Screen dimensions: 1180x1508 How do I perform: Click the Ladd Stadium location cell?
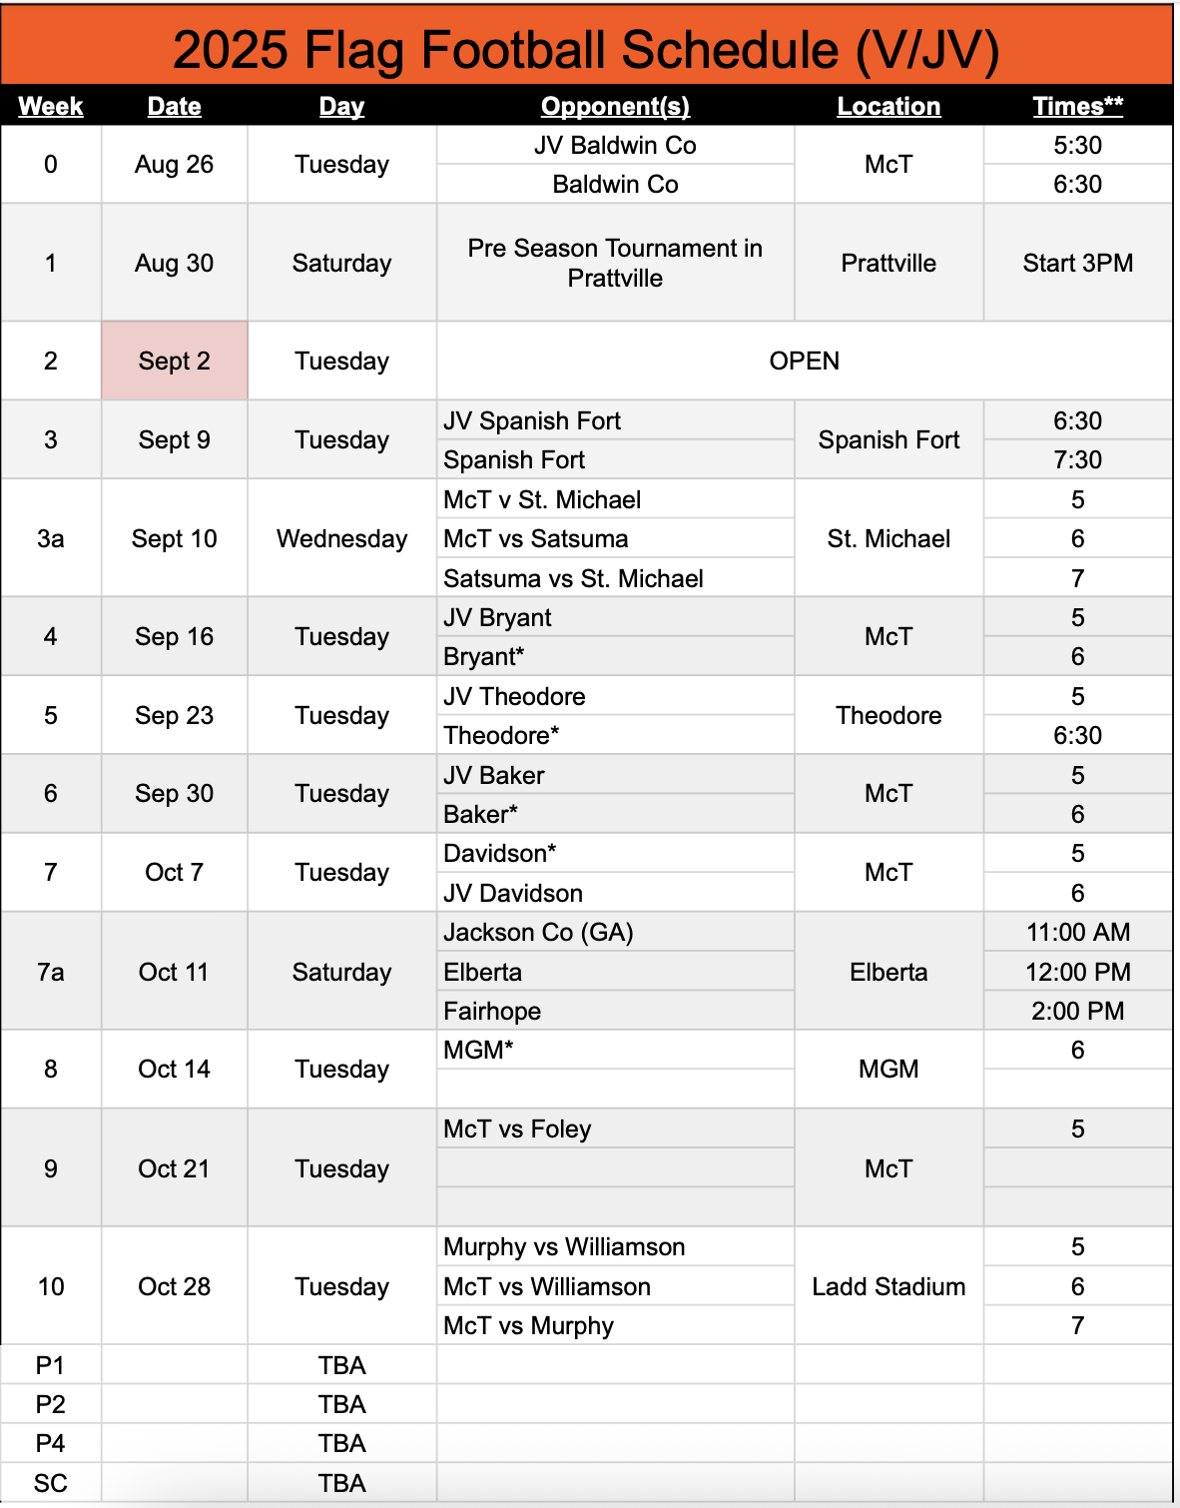pos(888,1286)
